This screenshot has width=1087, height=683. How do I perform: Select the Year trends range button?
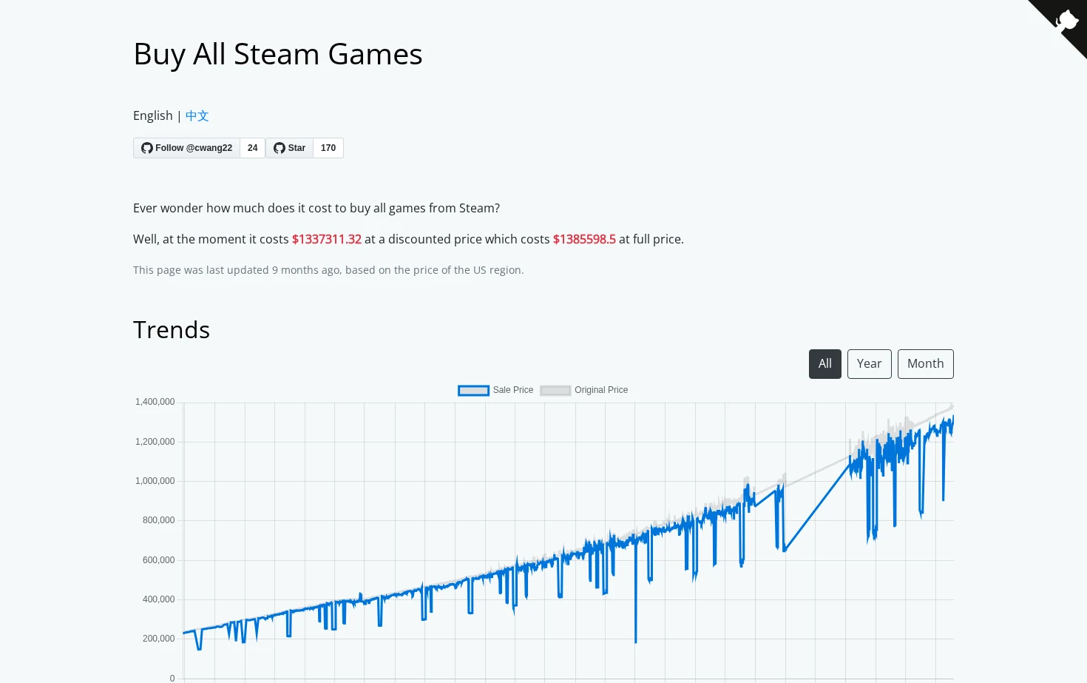point(870,364)
